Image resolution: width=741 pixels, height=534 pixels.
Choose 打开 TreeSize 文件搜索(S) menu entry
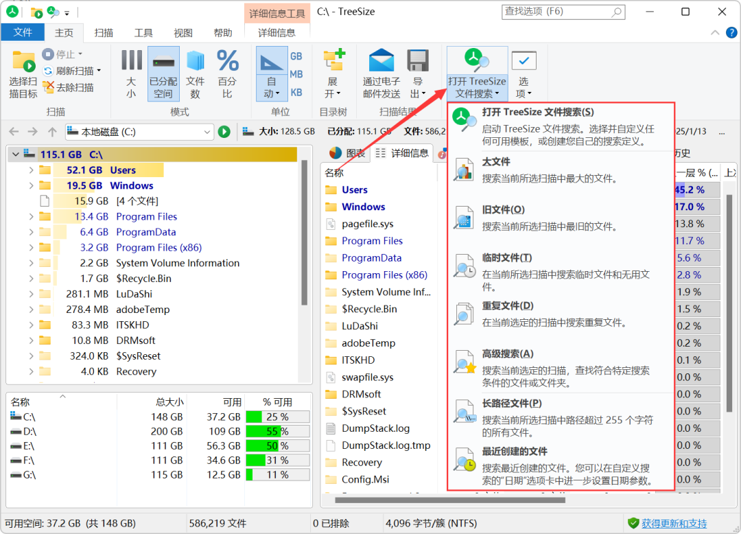coord(561,126)
